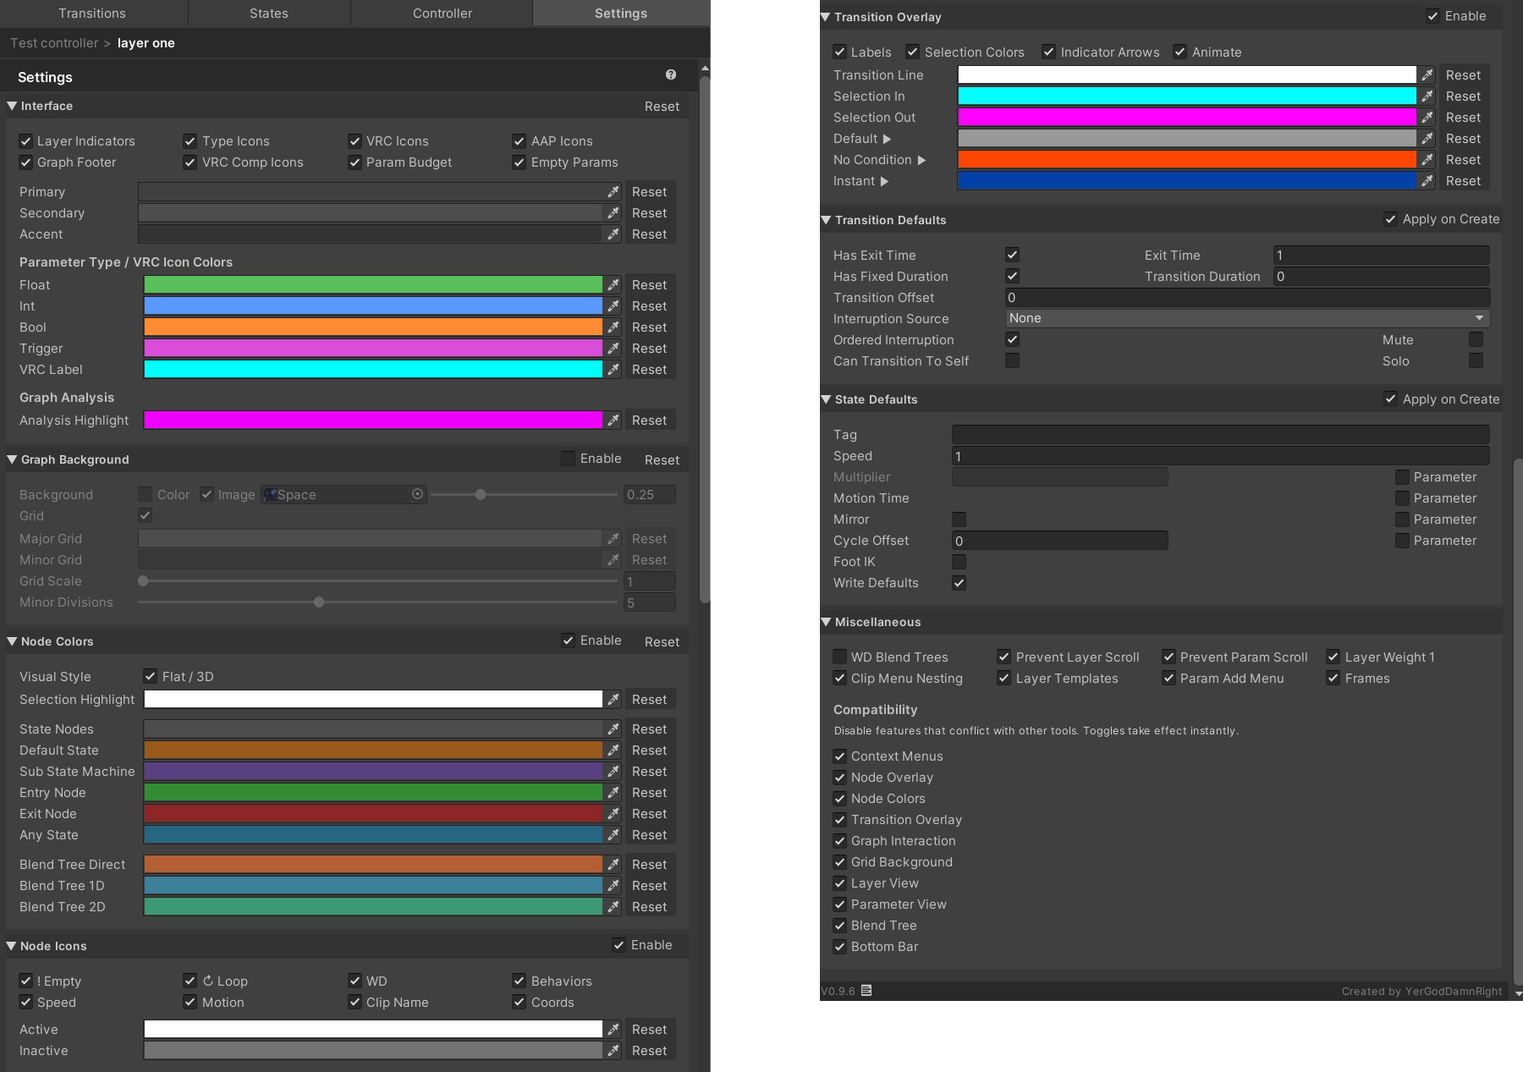This screenshot has width=1523, height=1072.
Task: Use the eyedropper for Blend Tree 2D
Action: point(613,907)
